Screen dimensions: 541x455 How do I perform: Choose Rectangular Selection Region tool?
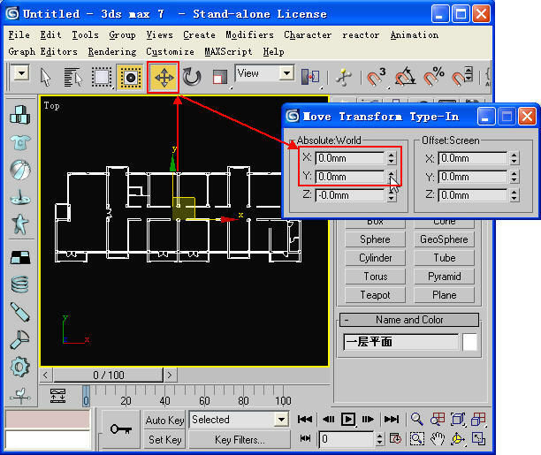click(x=101, y=77)
